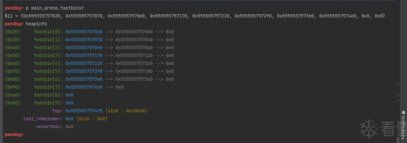Click fastbin[7] address 0x555555757460
The image size is (407, 143).
[x=84, y=87]
